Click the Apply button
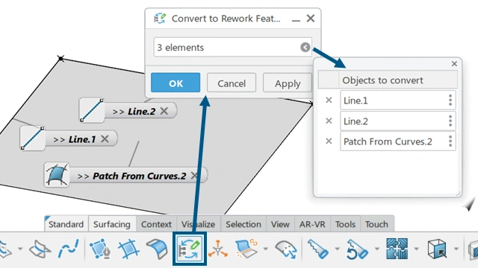 click(288, 83)
